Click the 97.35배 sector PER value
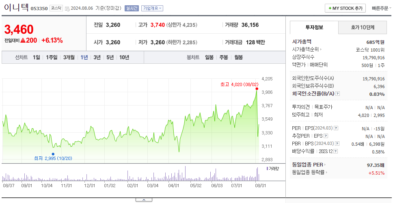The image size is (393, 203). [376, 165]
